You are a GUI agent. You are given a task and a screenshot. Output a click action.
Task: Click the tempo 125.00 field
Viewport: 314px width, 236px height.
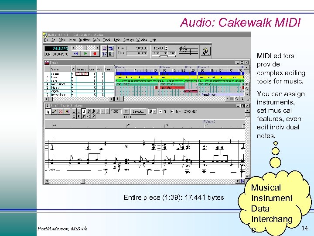click(158, 48)
